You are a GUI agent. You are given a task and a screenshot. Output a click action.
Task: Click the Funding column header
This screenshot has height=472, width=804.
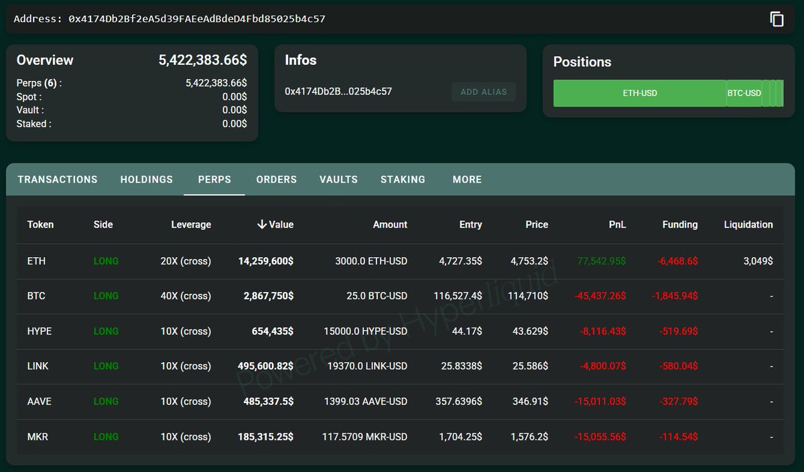coord(680,224)
